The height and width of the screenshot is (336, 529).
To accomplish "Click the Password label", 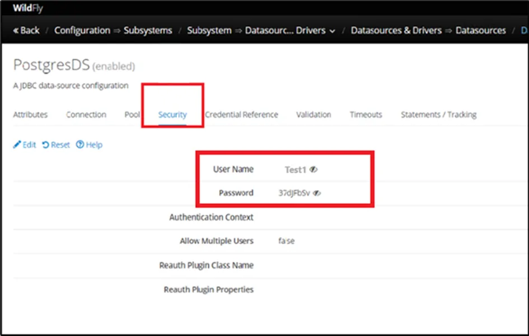I will coord(236,193).
